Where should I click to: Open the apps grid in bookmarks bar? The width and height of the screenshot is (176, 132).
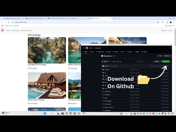2,26
